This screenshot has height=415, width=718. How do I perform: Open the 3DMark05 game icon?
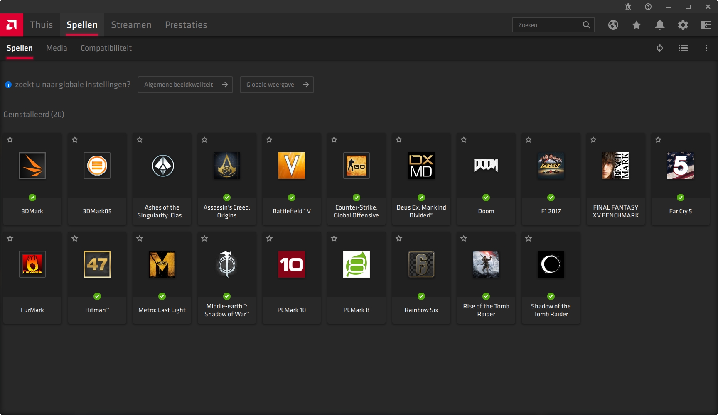tap(97, 166)
